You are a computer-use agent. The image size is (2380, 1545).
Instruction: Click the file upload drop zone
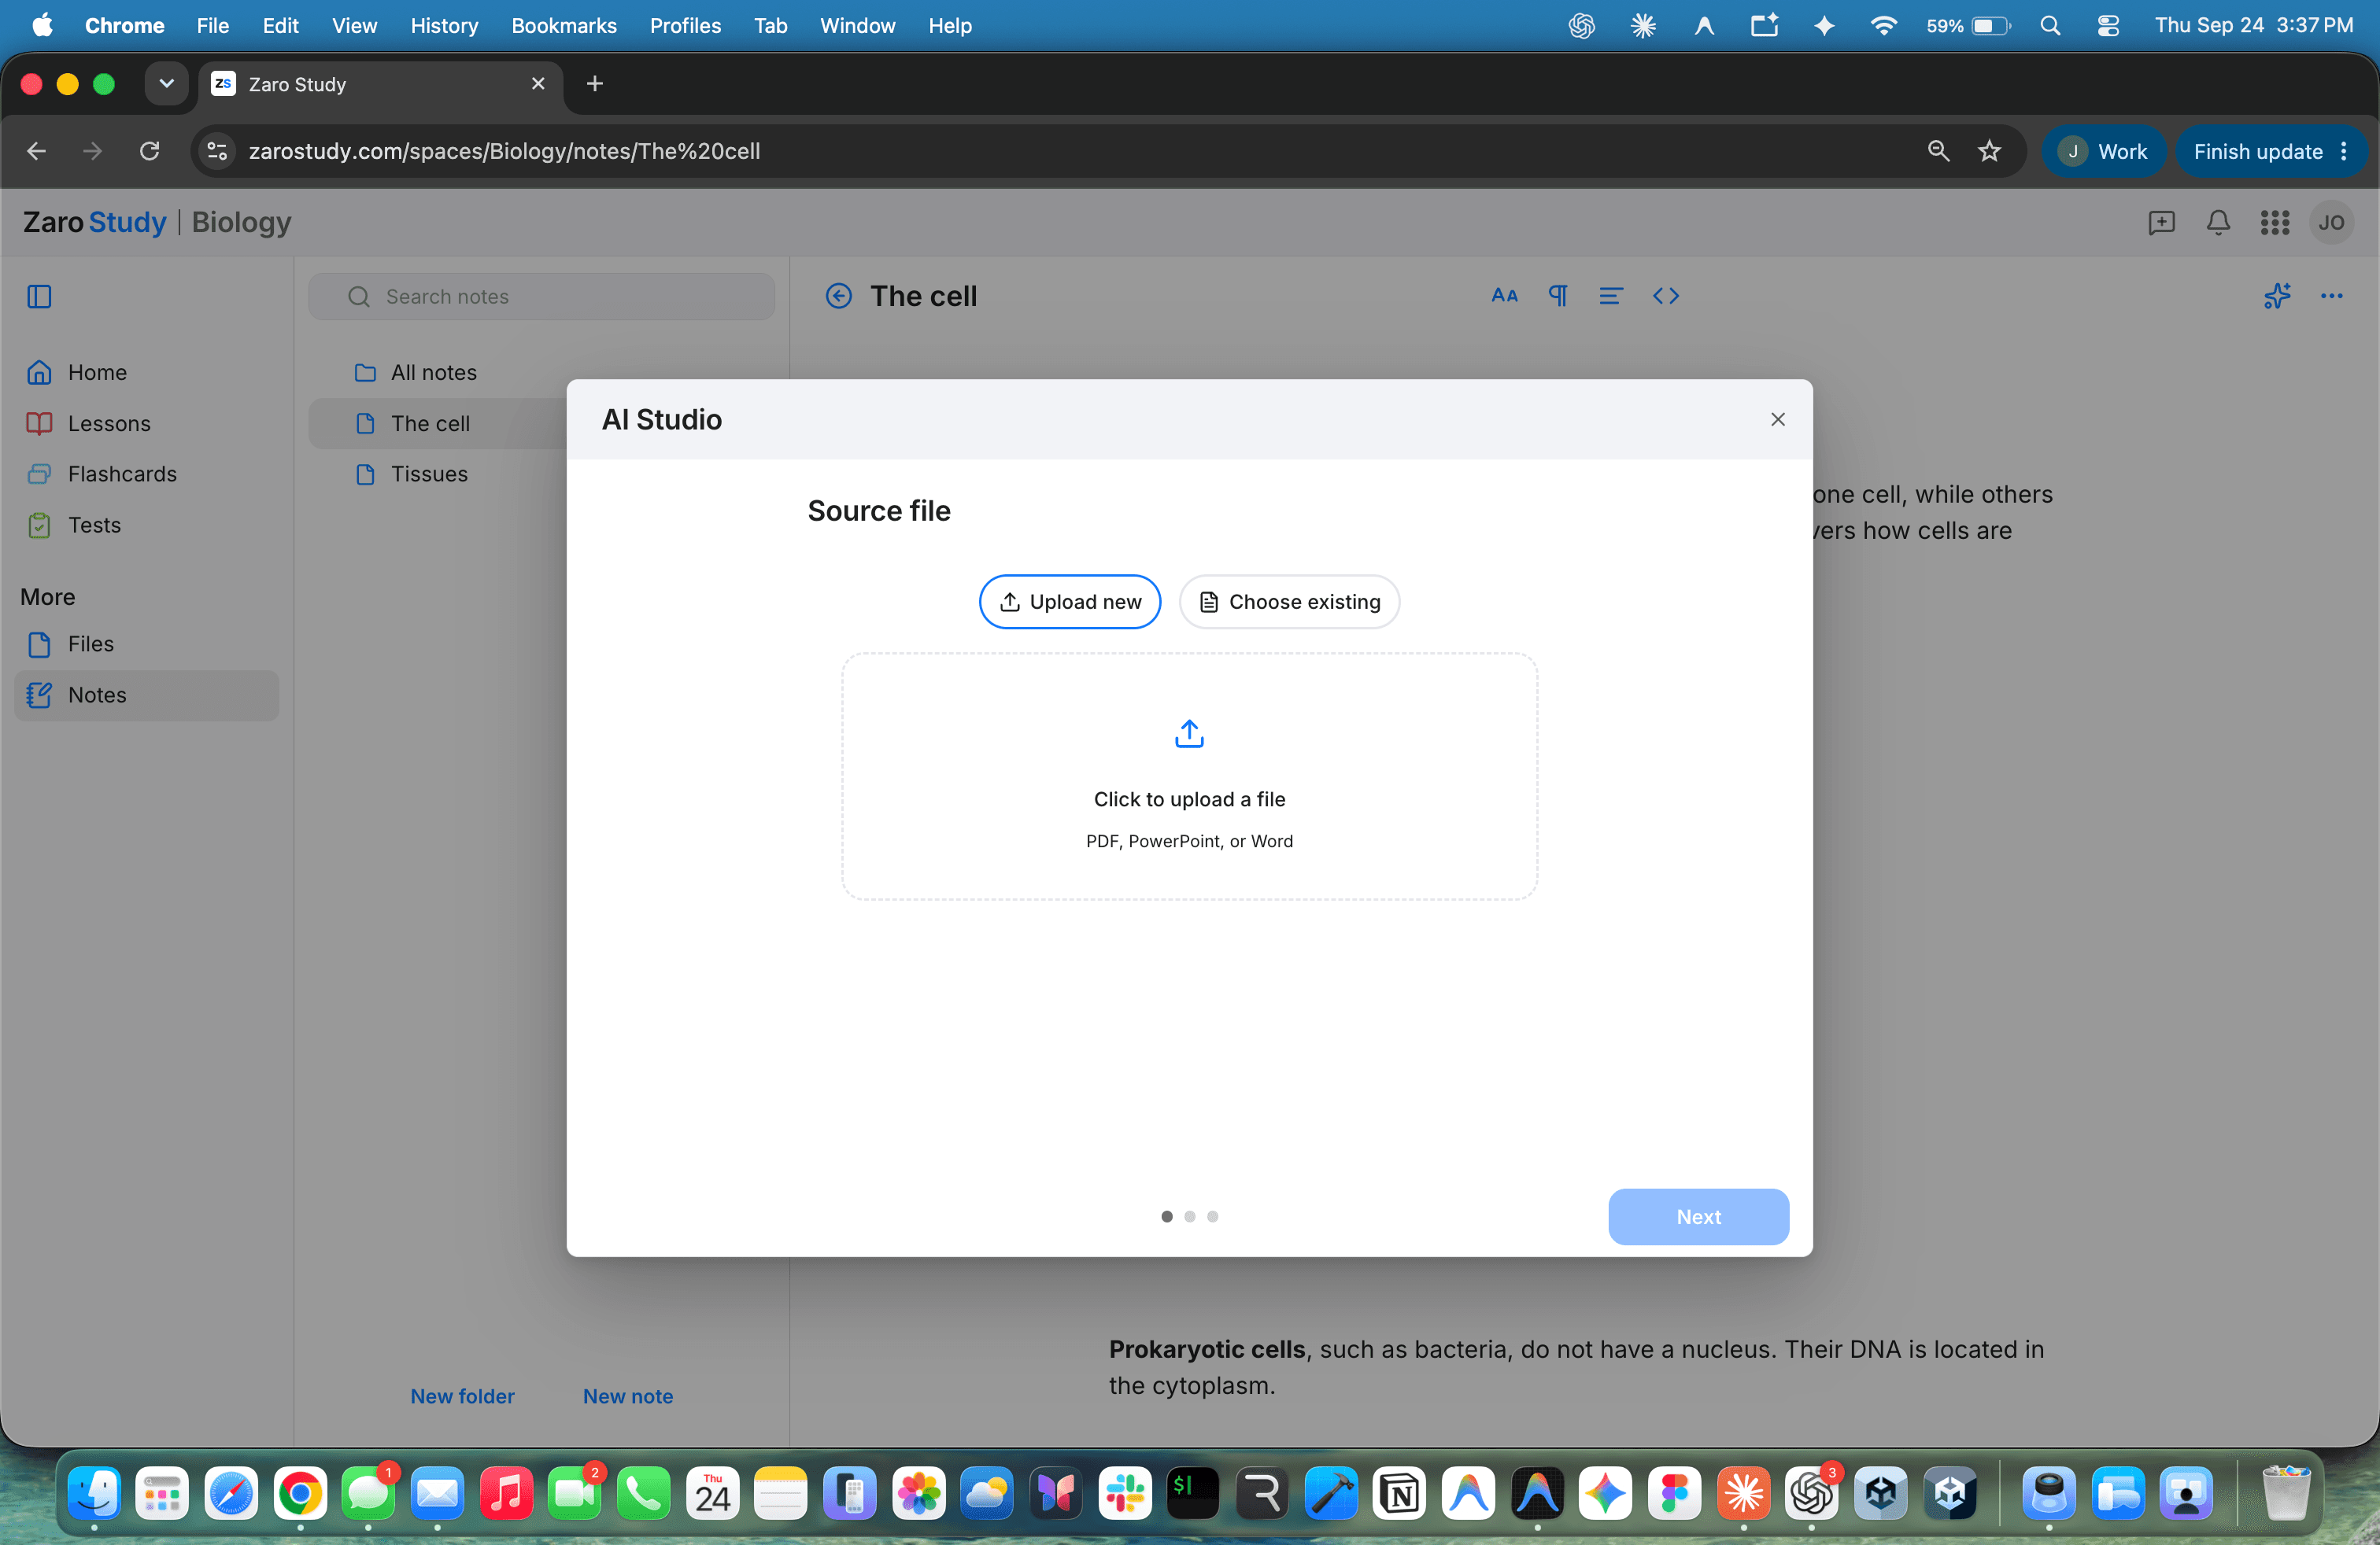(1189, 776)
